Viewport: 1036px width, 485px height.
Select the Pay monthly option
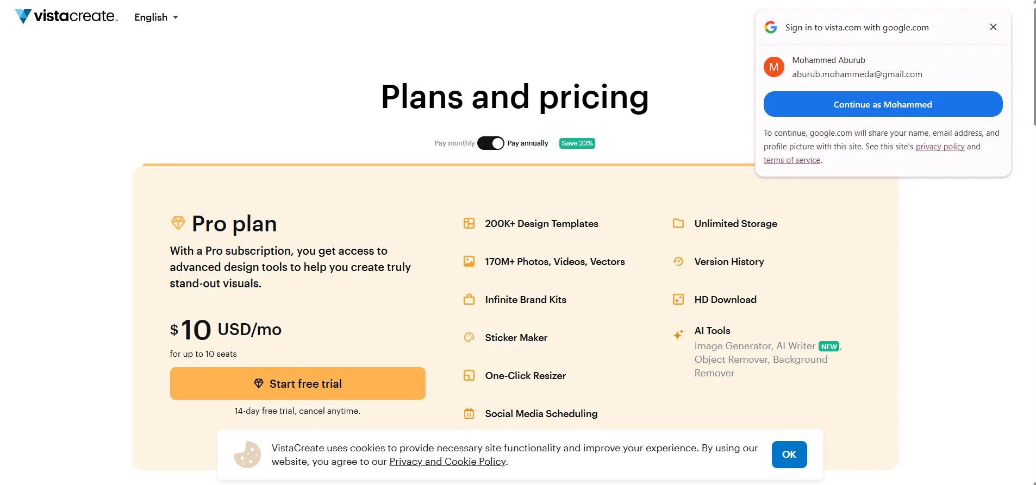[x=454, y=143]
